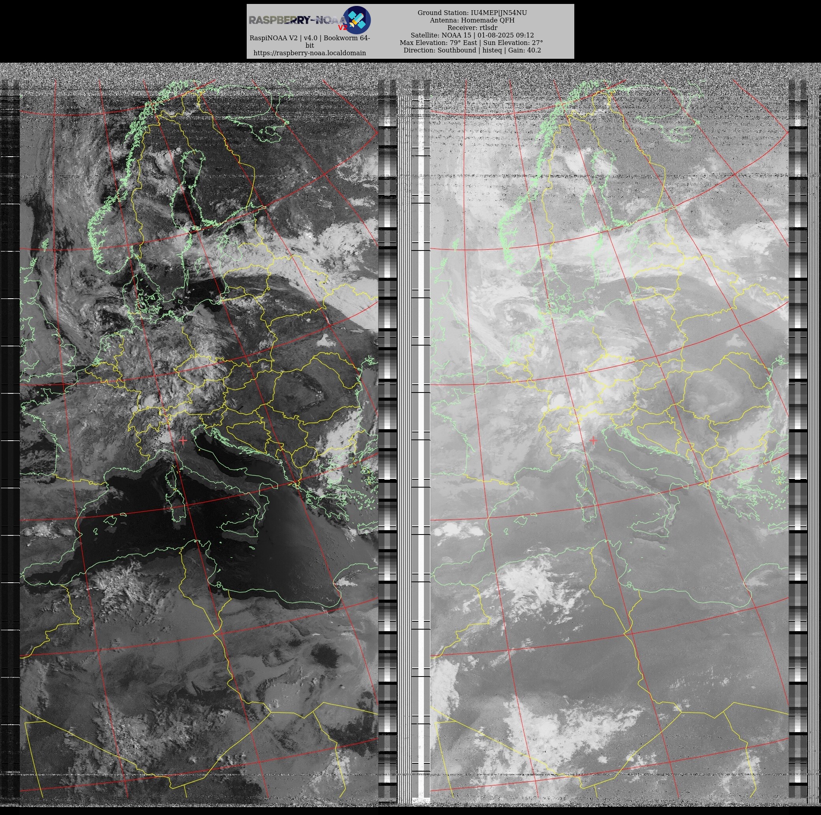Select the 'RaspiNOAA V2 | v4.0 | Bookworm 64-bit' text
Image resolution: width=821 pixels, height=815 pixels.
tap(309, 42)
